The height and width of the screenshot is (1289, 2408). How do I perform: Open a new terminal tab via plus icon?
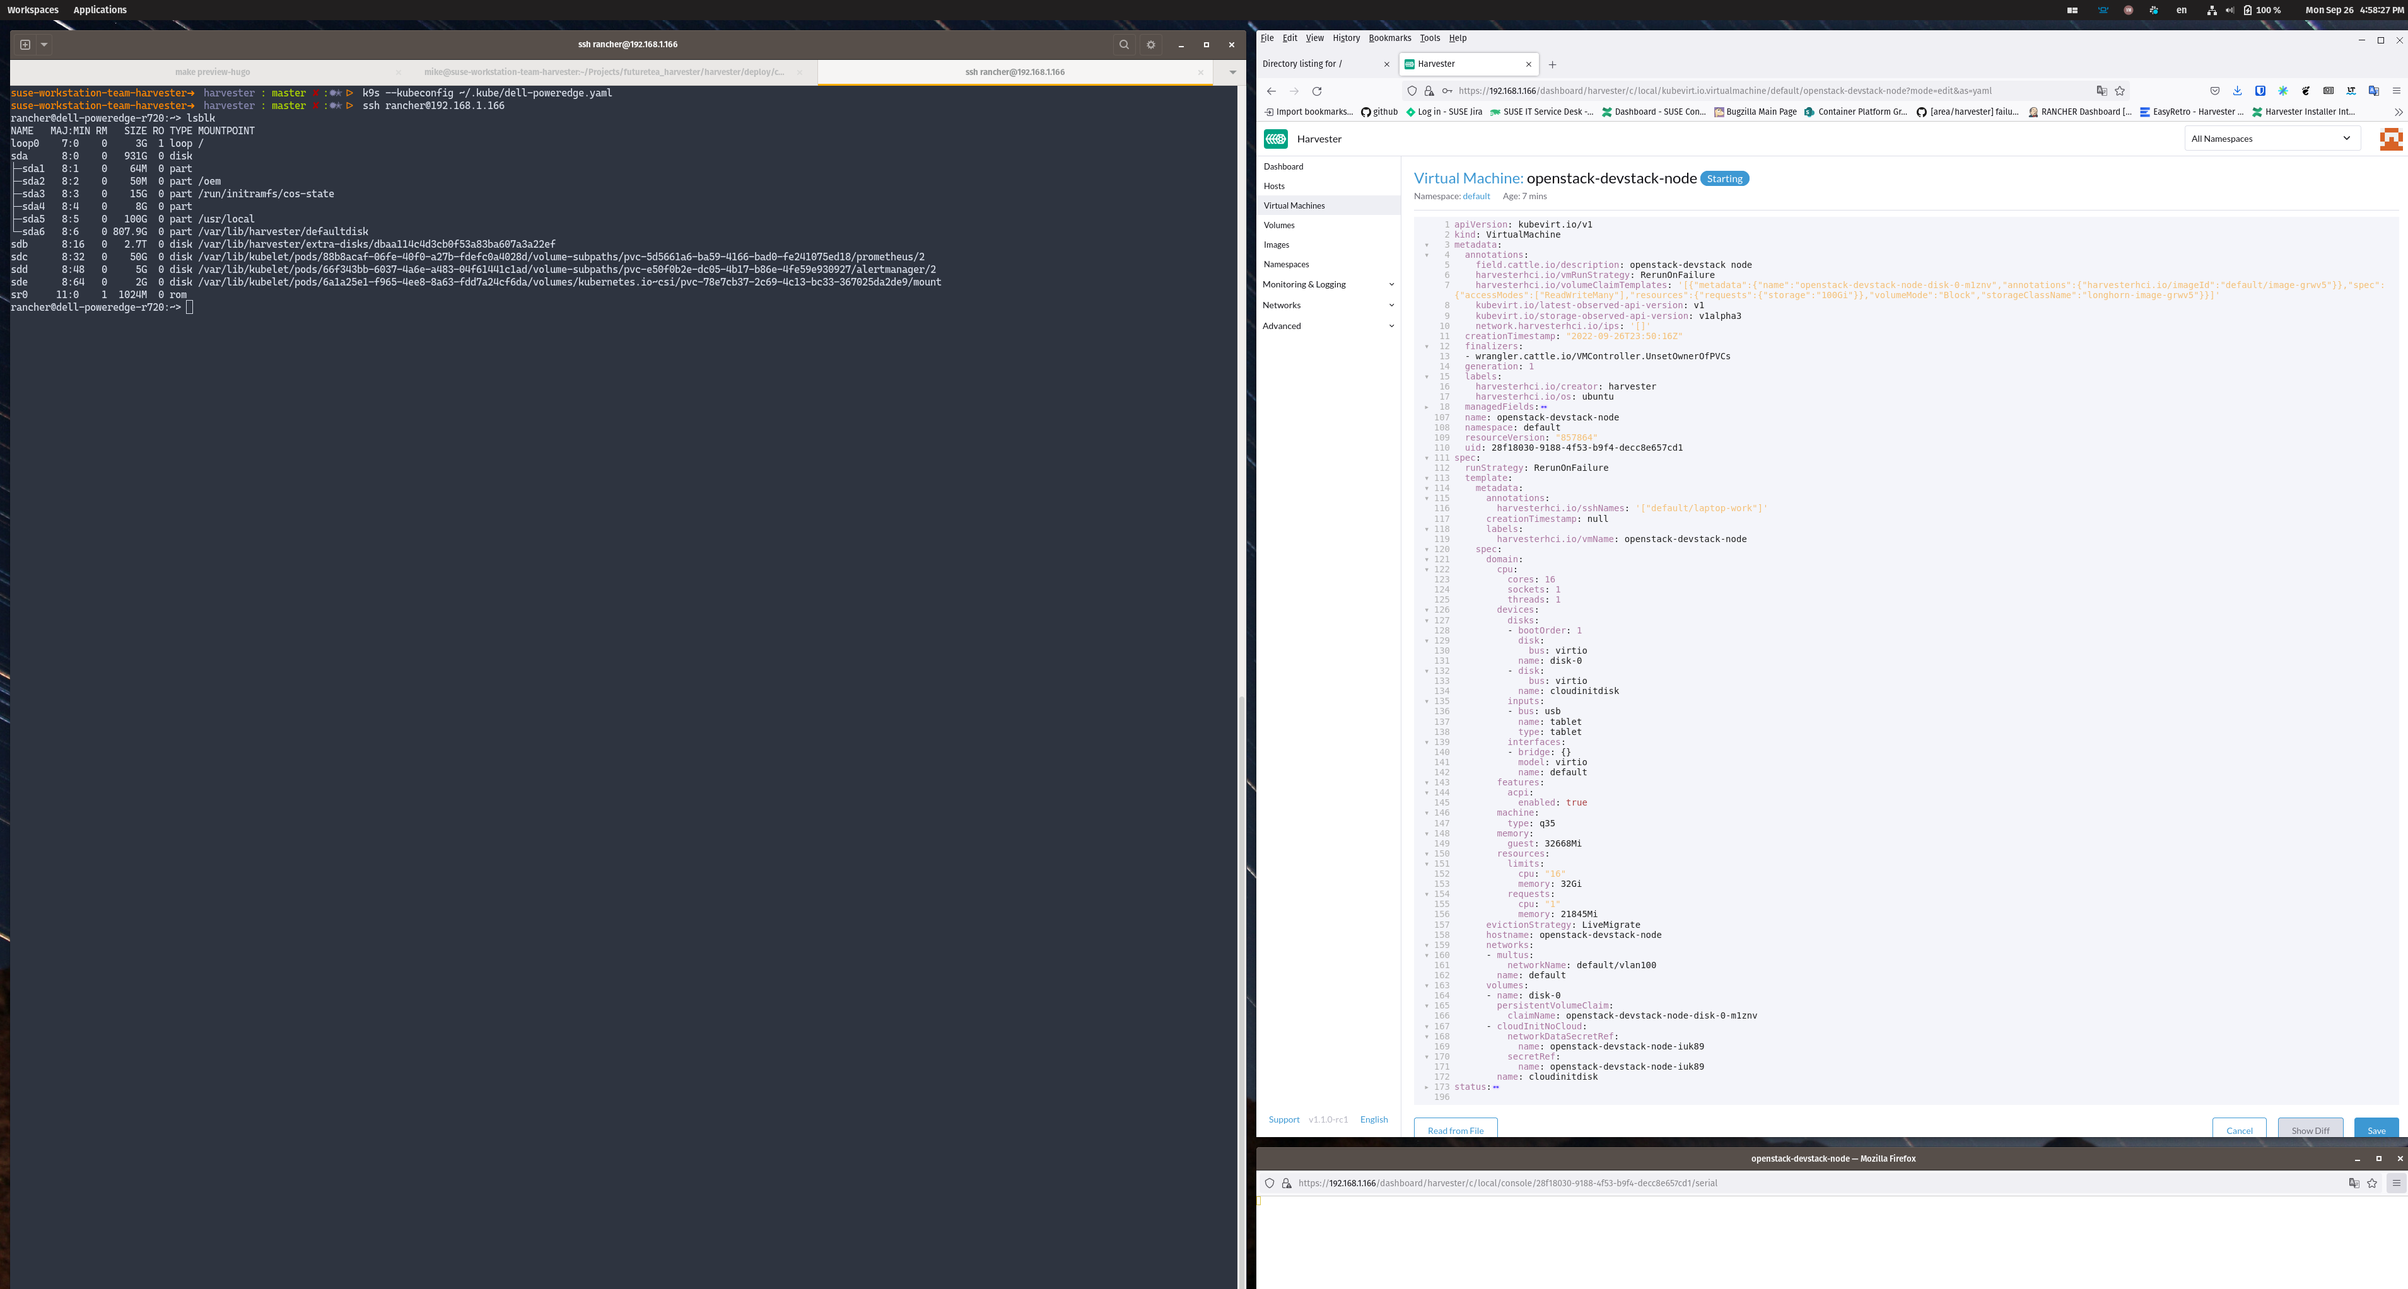click(25, 44)
